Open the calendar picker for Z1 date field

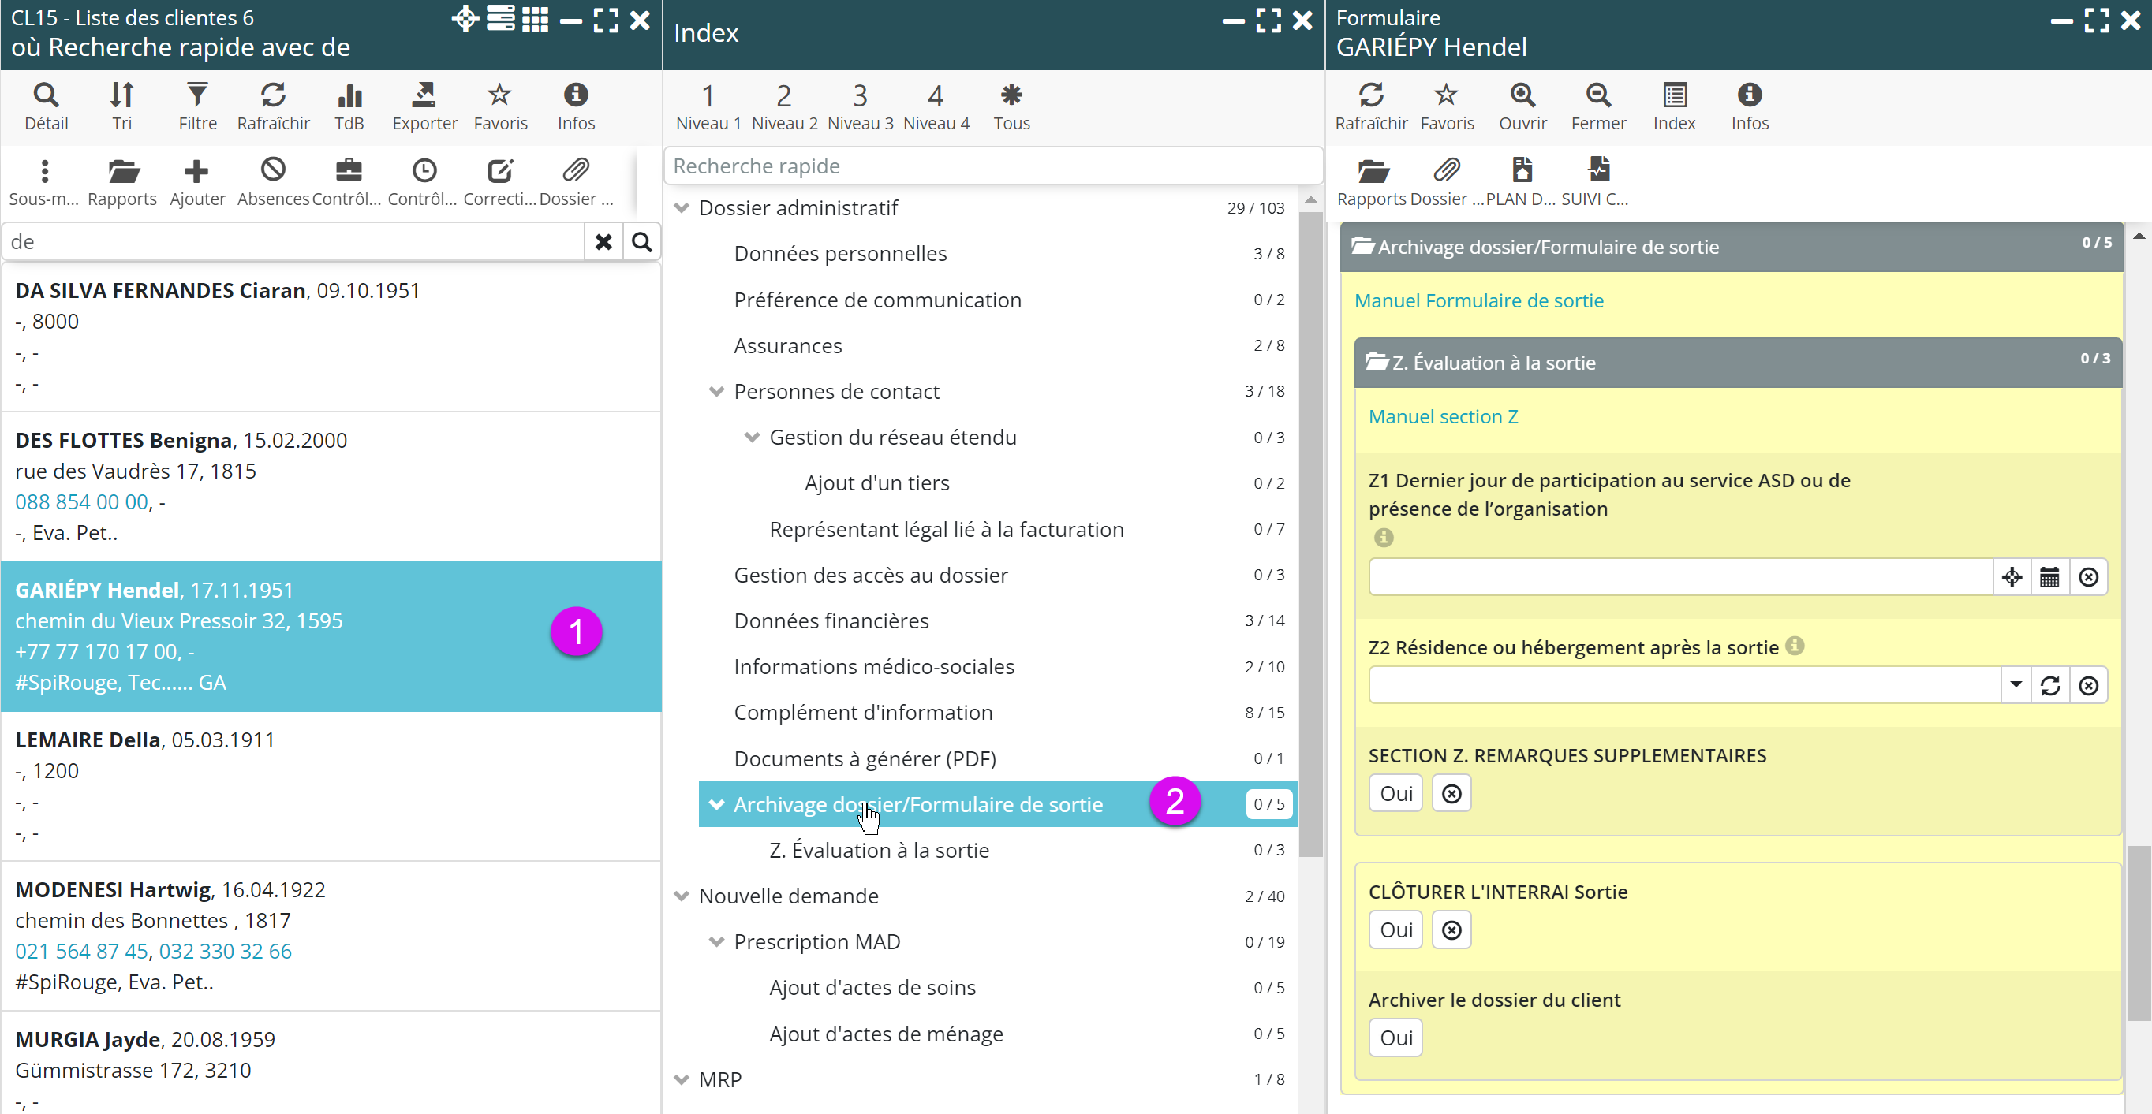[x=2049, y=577]
